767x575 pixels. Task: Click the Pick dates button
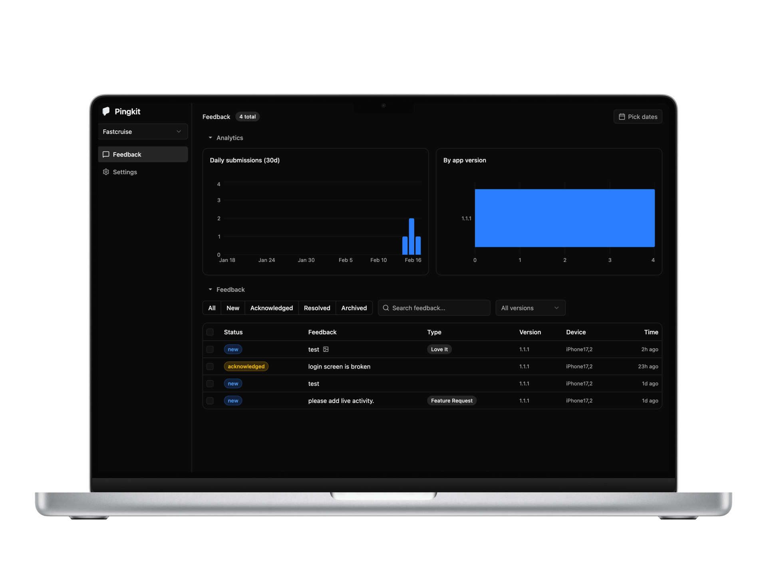pyautogui.click(x=638, y=117)
